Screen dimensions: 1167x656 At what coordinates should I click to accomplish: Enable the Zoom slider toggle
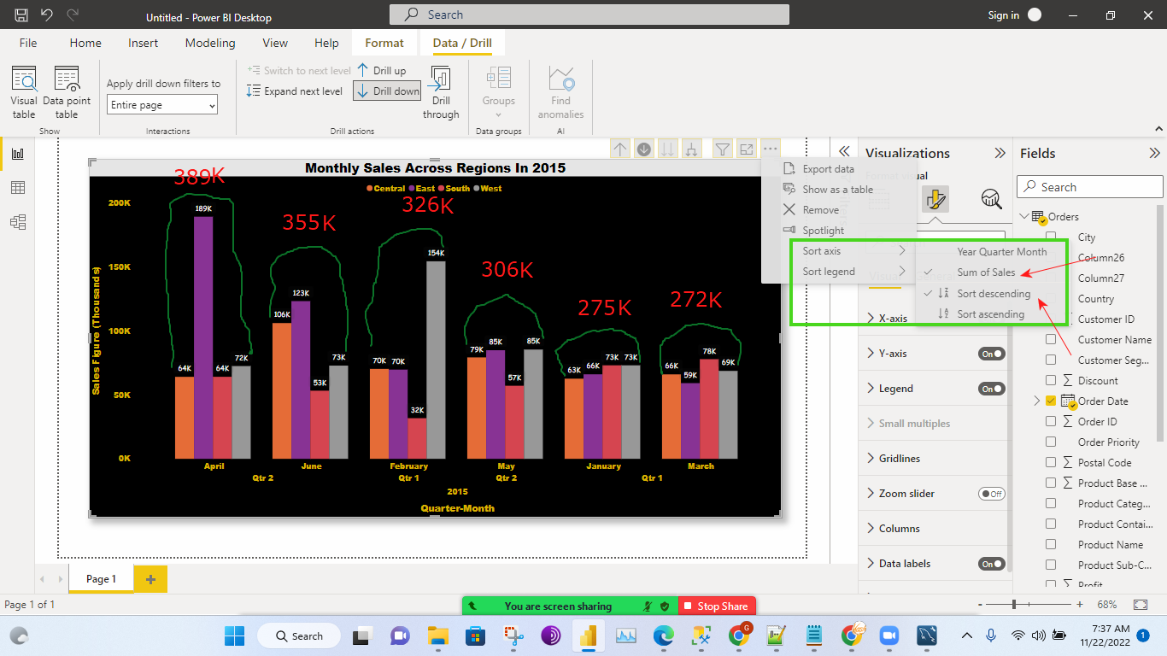(991, 494)
